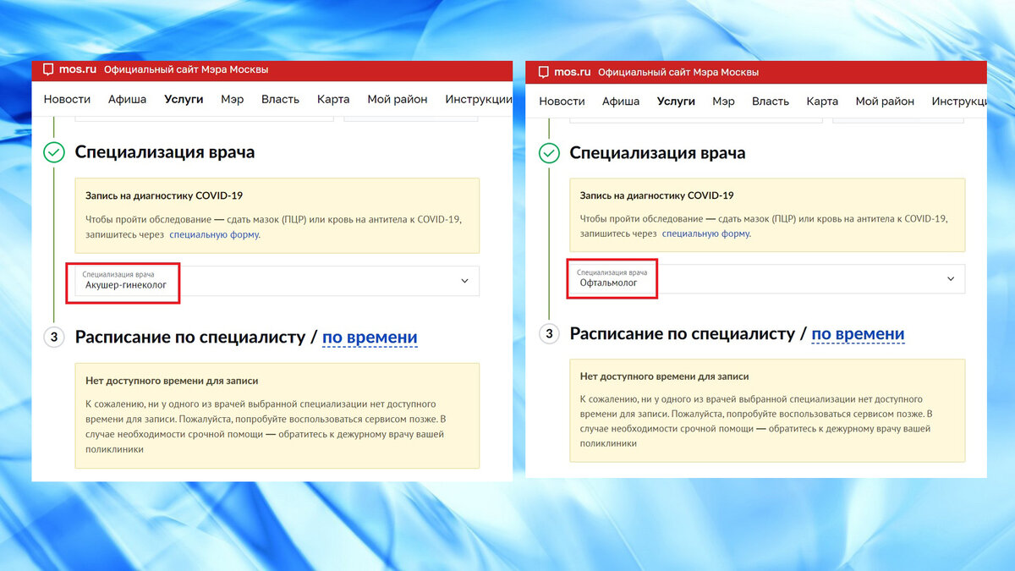The width and height of the screenshot is (1015, 571).
Task: Select the Акушер-гинеколог value text
Action: click(x=126, y=286)
